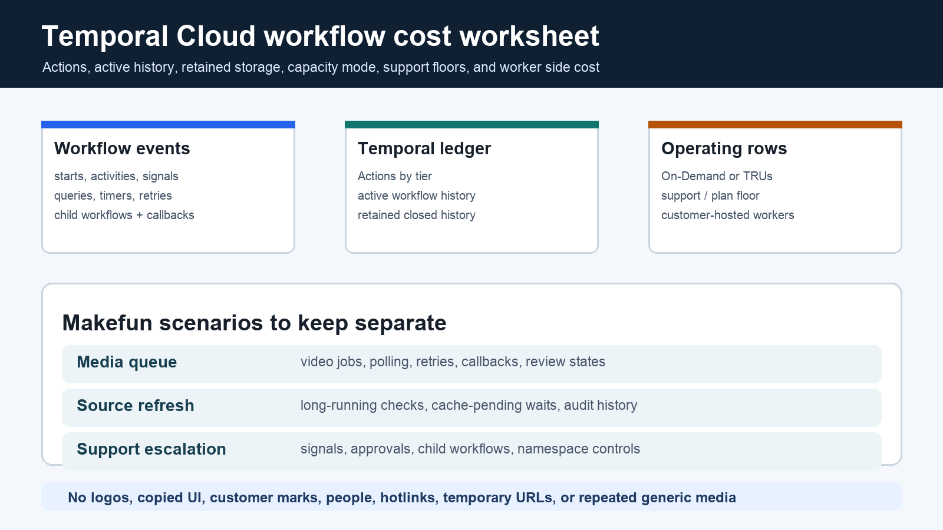Click the line 'starts, activities, signals'
Screen dimensions: 943x530
coord(116,176)
